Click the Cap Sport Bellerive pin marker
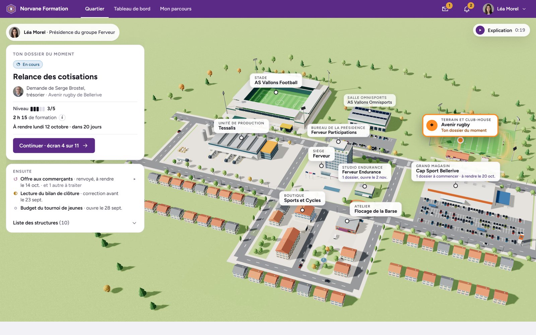This screenshot has height=335, width=536. [x=456, y=186]
